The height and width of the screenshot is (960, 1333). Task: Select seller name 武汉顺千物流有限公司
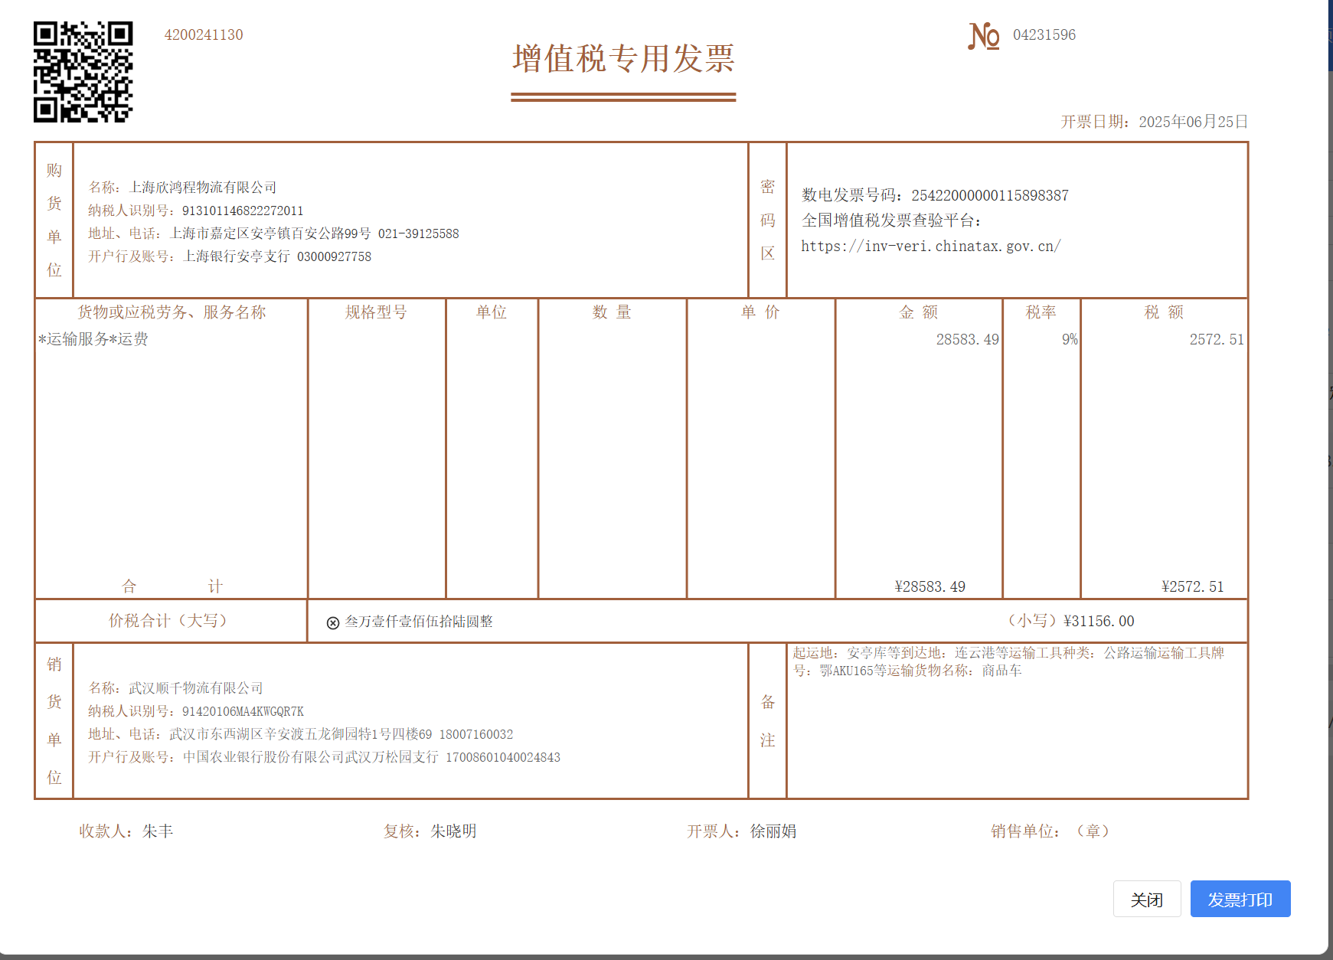pyautogui.click(x=196, y=688)
